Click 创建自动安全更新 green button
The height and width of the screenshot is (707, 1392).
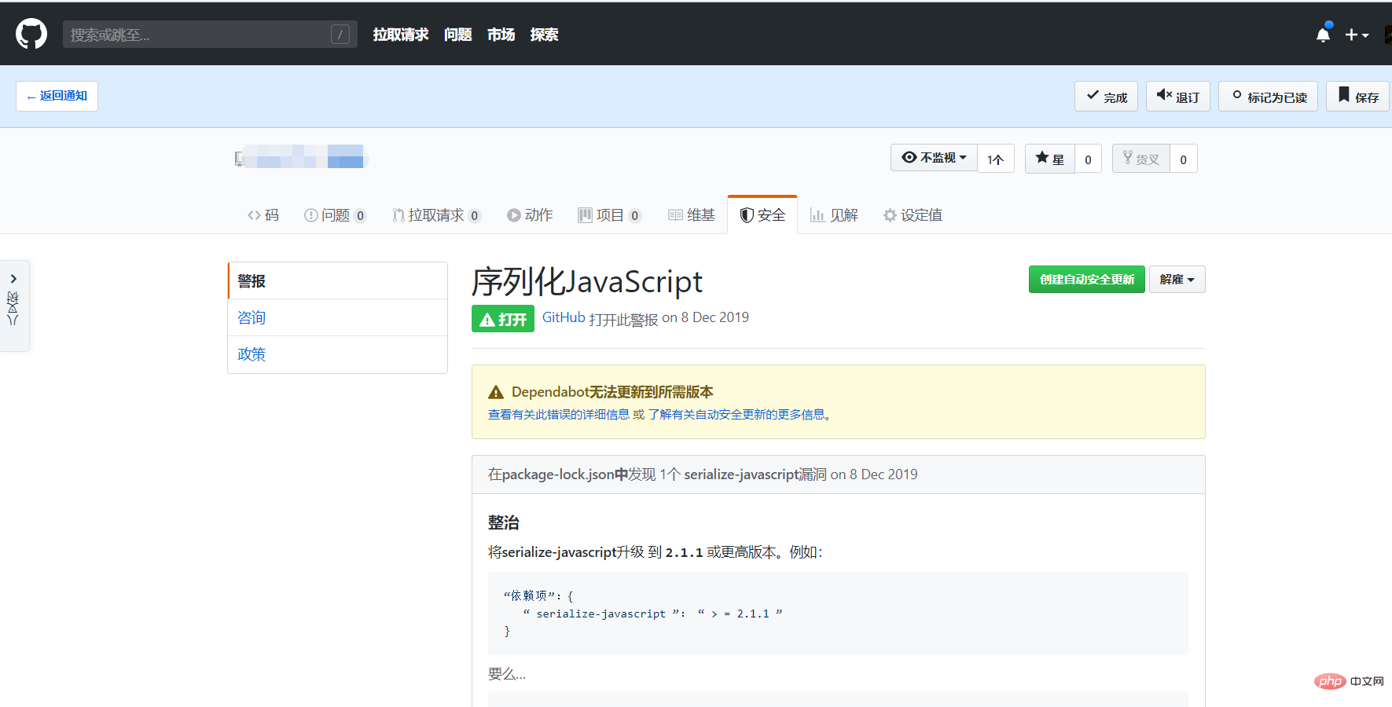click(1086, 279)
